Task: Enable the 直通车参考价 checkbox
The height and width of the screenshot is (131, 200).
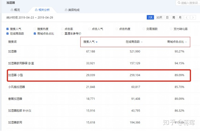Action: point(62,33)
